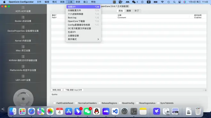Enable RebaseRegions quirk checkbox
Image resolution: width=211 pixels, height=118 pixels.
pos(99,103)
